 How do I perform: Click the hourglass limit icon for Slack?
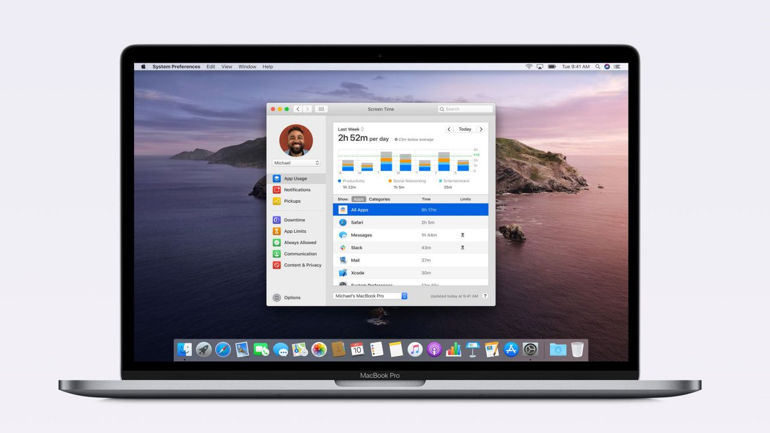tap(463, 248)
